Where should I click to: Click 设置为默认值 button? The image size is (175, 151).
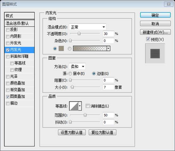pyautogui.click(x=72, y=132)
